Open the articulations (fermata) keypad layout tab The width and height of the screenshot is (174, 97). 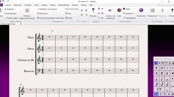click(x=166, y=63)
